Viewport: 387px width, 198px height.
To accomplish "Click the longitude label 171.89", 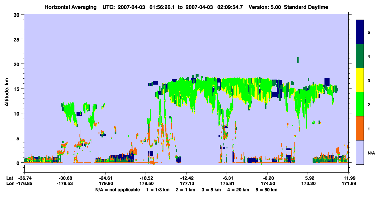I will (348, 184).
